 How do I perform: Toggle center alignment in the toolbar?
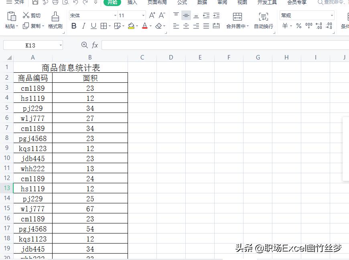pos(186,25)
